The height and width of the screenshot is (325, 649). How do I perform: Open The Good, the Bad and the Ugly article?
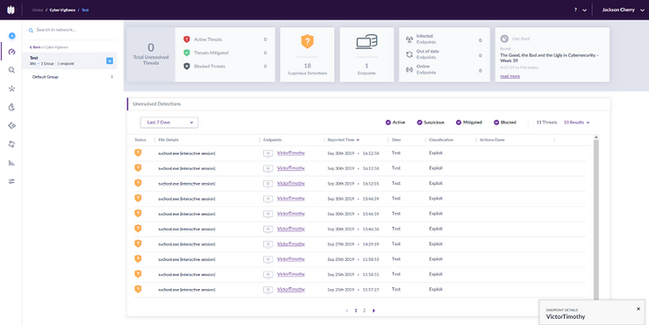click(x=549, y=58)
